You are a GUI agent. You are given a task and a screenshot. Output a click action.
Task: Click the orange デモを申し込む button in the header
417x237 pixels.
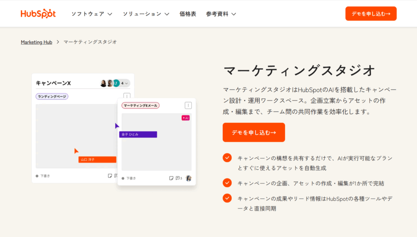tap(371, 13)
